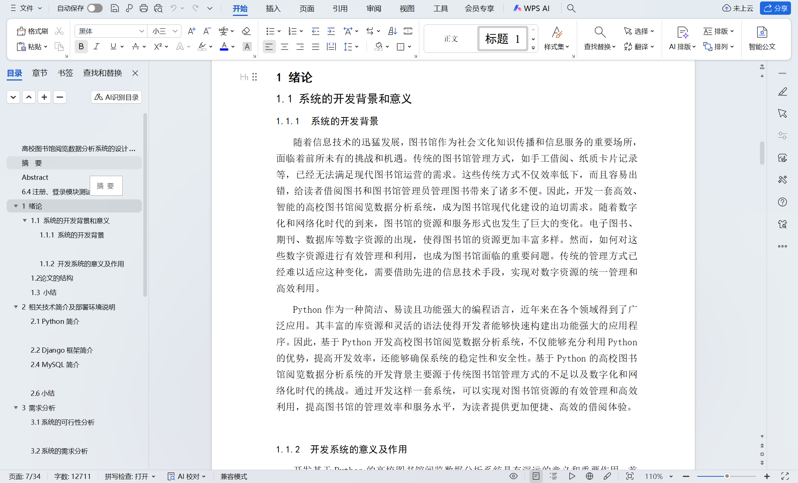Viewport: 798px width, 483px height.
Task: Toggle Bold formatting
Action: tap(81, 47)
